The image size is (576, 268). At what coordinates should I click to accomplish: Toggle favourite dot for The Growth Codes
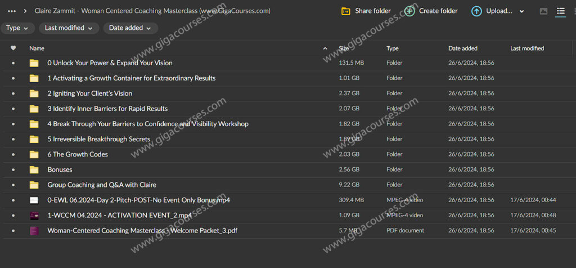tap(13, 154)
